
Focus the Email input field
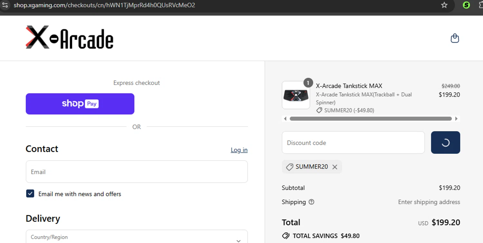[137, 172]
